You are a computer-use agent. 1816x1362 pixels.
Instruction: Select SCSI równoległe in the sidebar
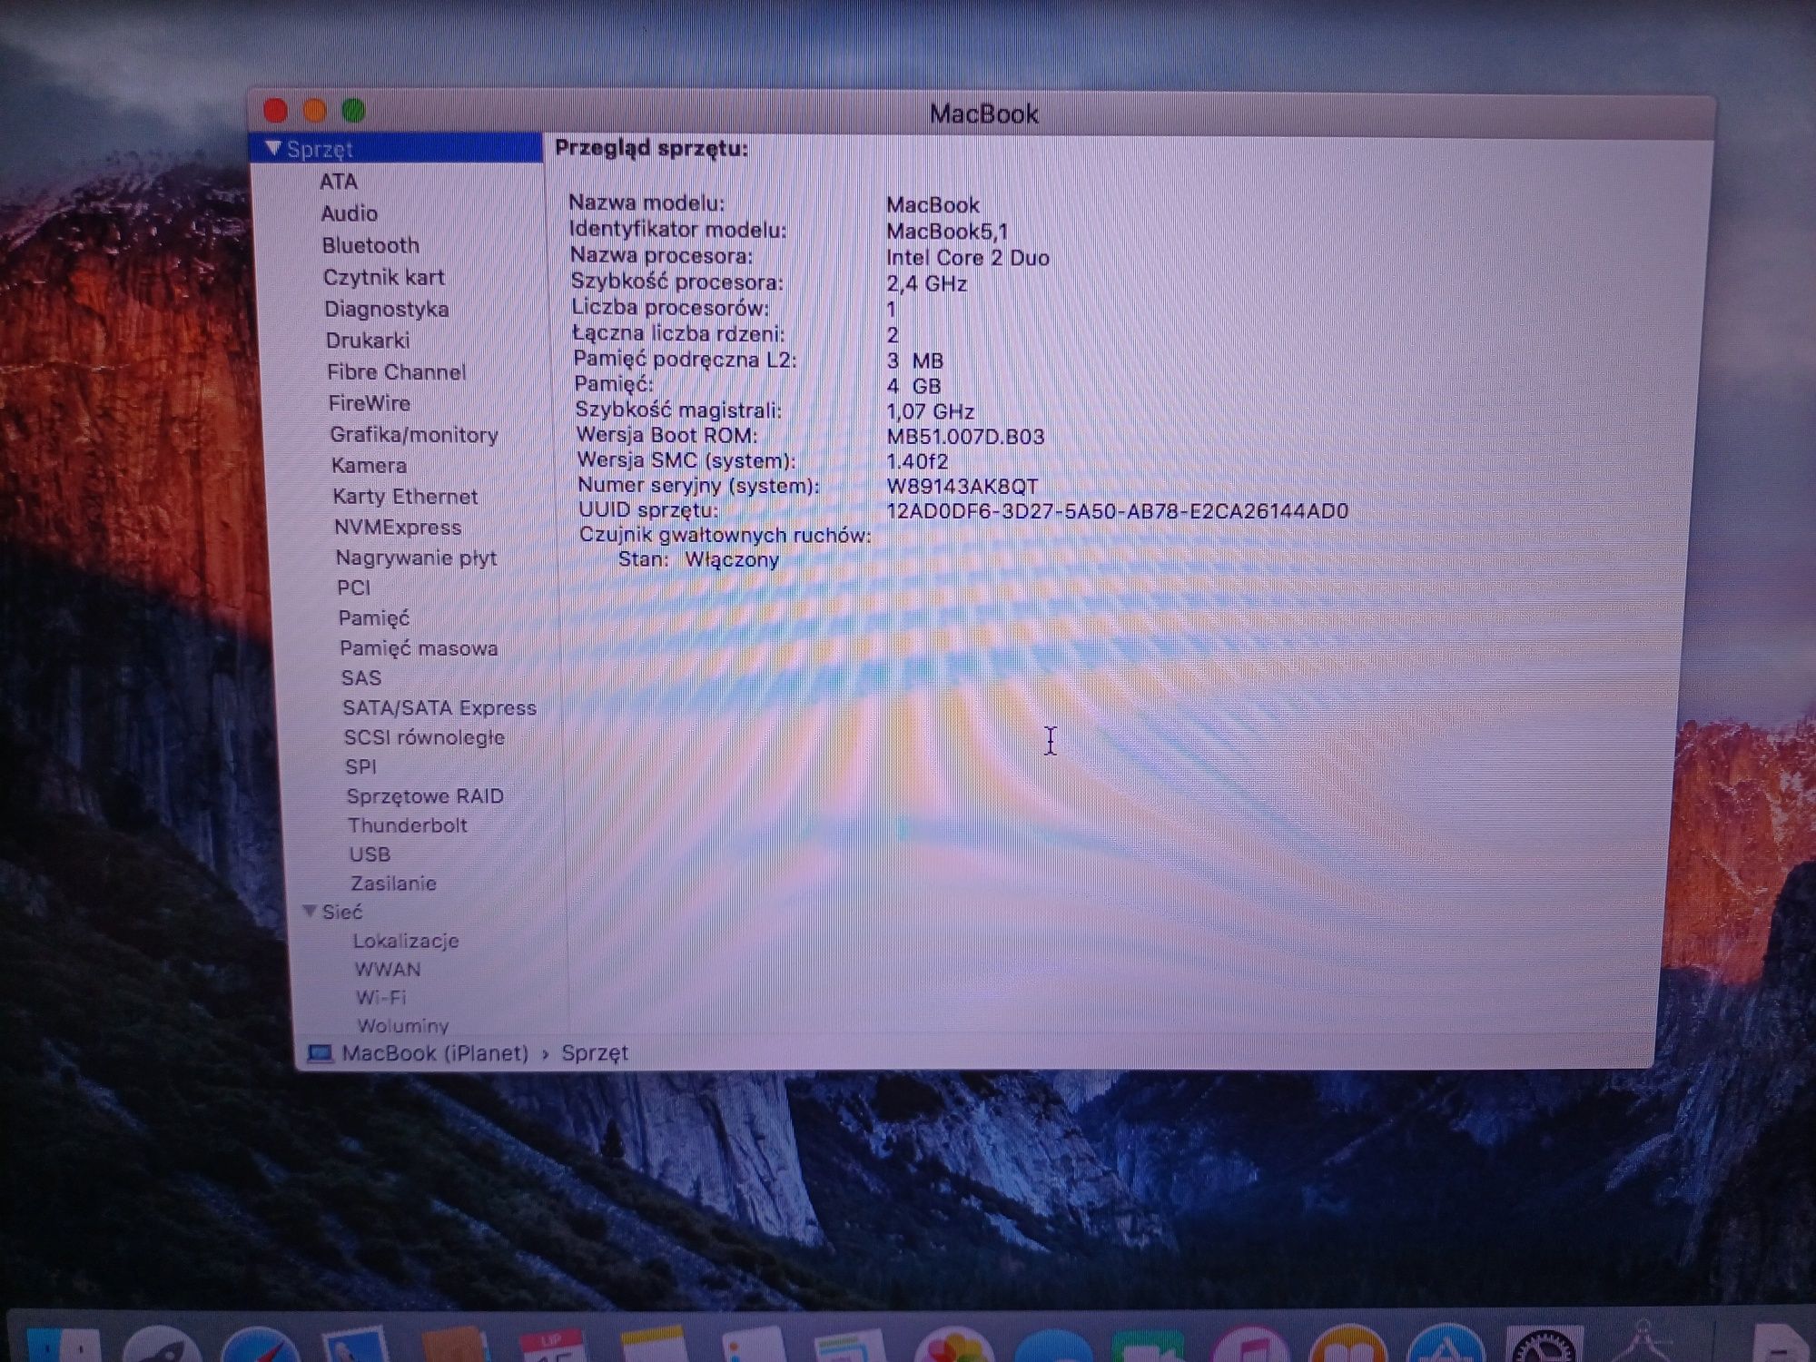(424, 737)
